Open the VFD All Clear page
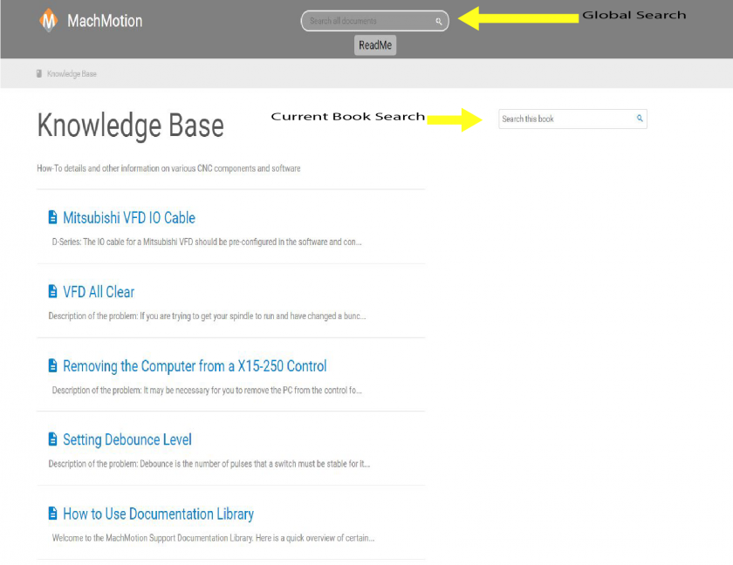The image size is (733, 565). point(99,292)
